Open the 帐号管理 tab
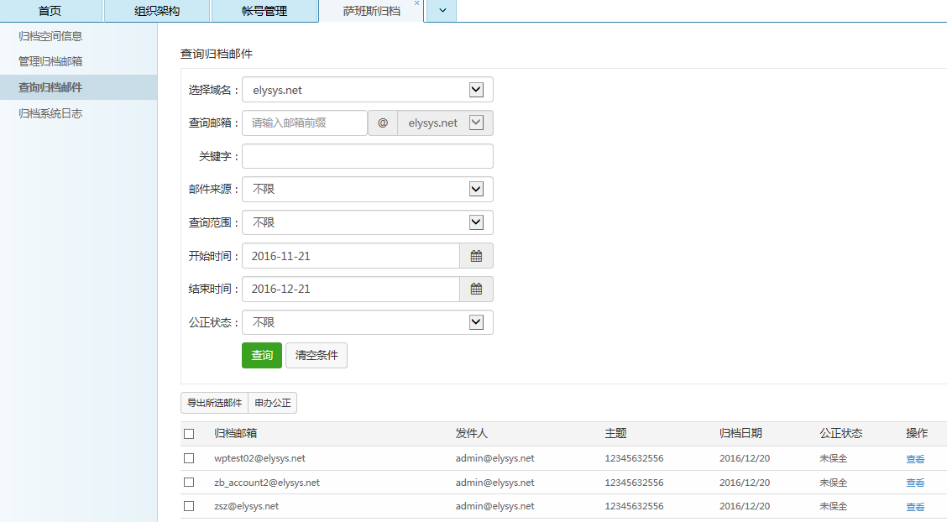Screen dimensions: 947x522 (264, 11)
